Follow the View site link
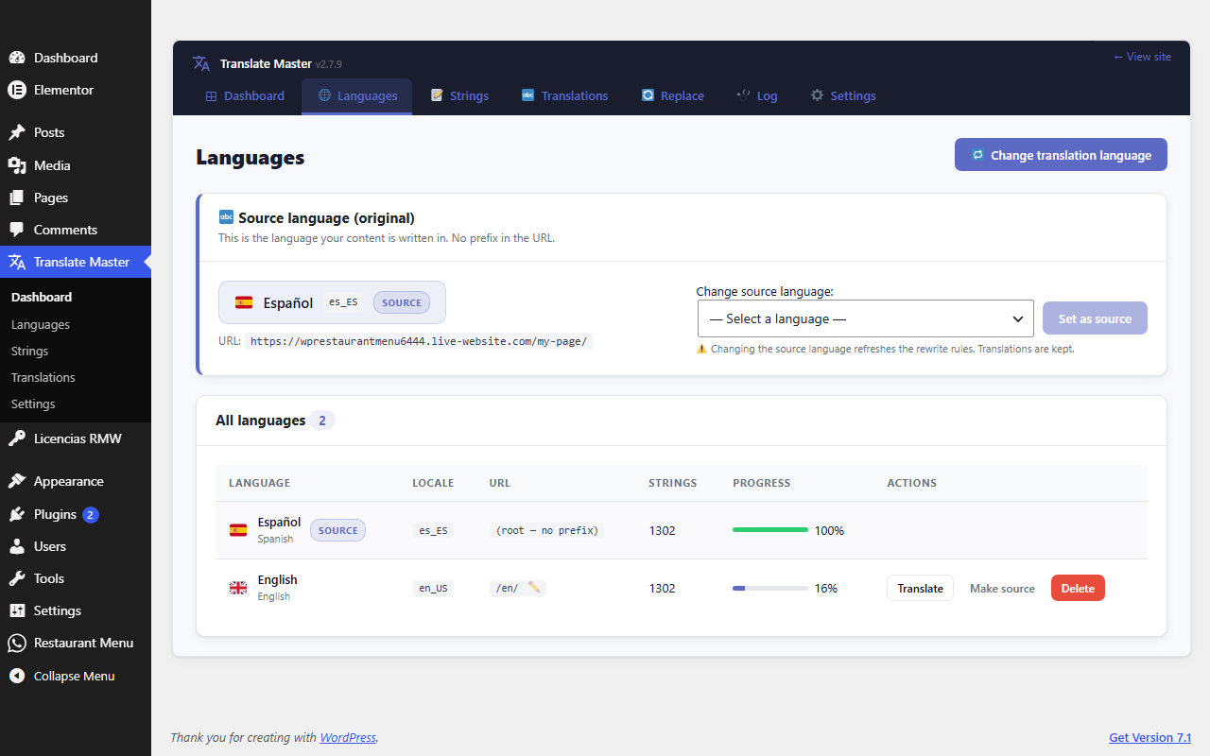The image size is (1210, 756). (1142, 57)
